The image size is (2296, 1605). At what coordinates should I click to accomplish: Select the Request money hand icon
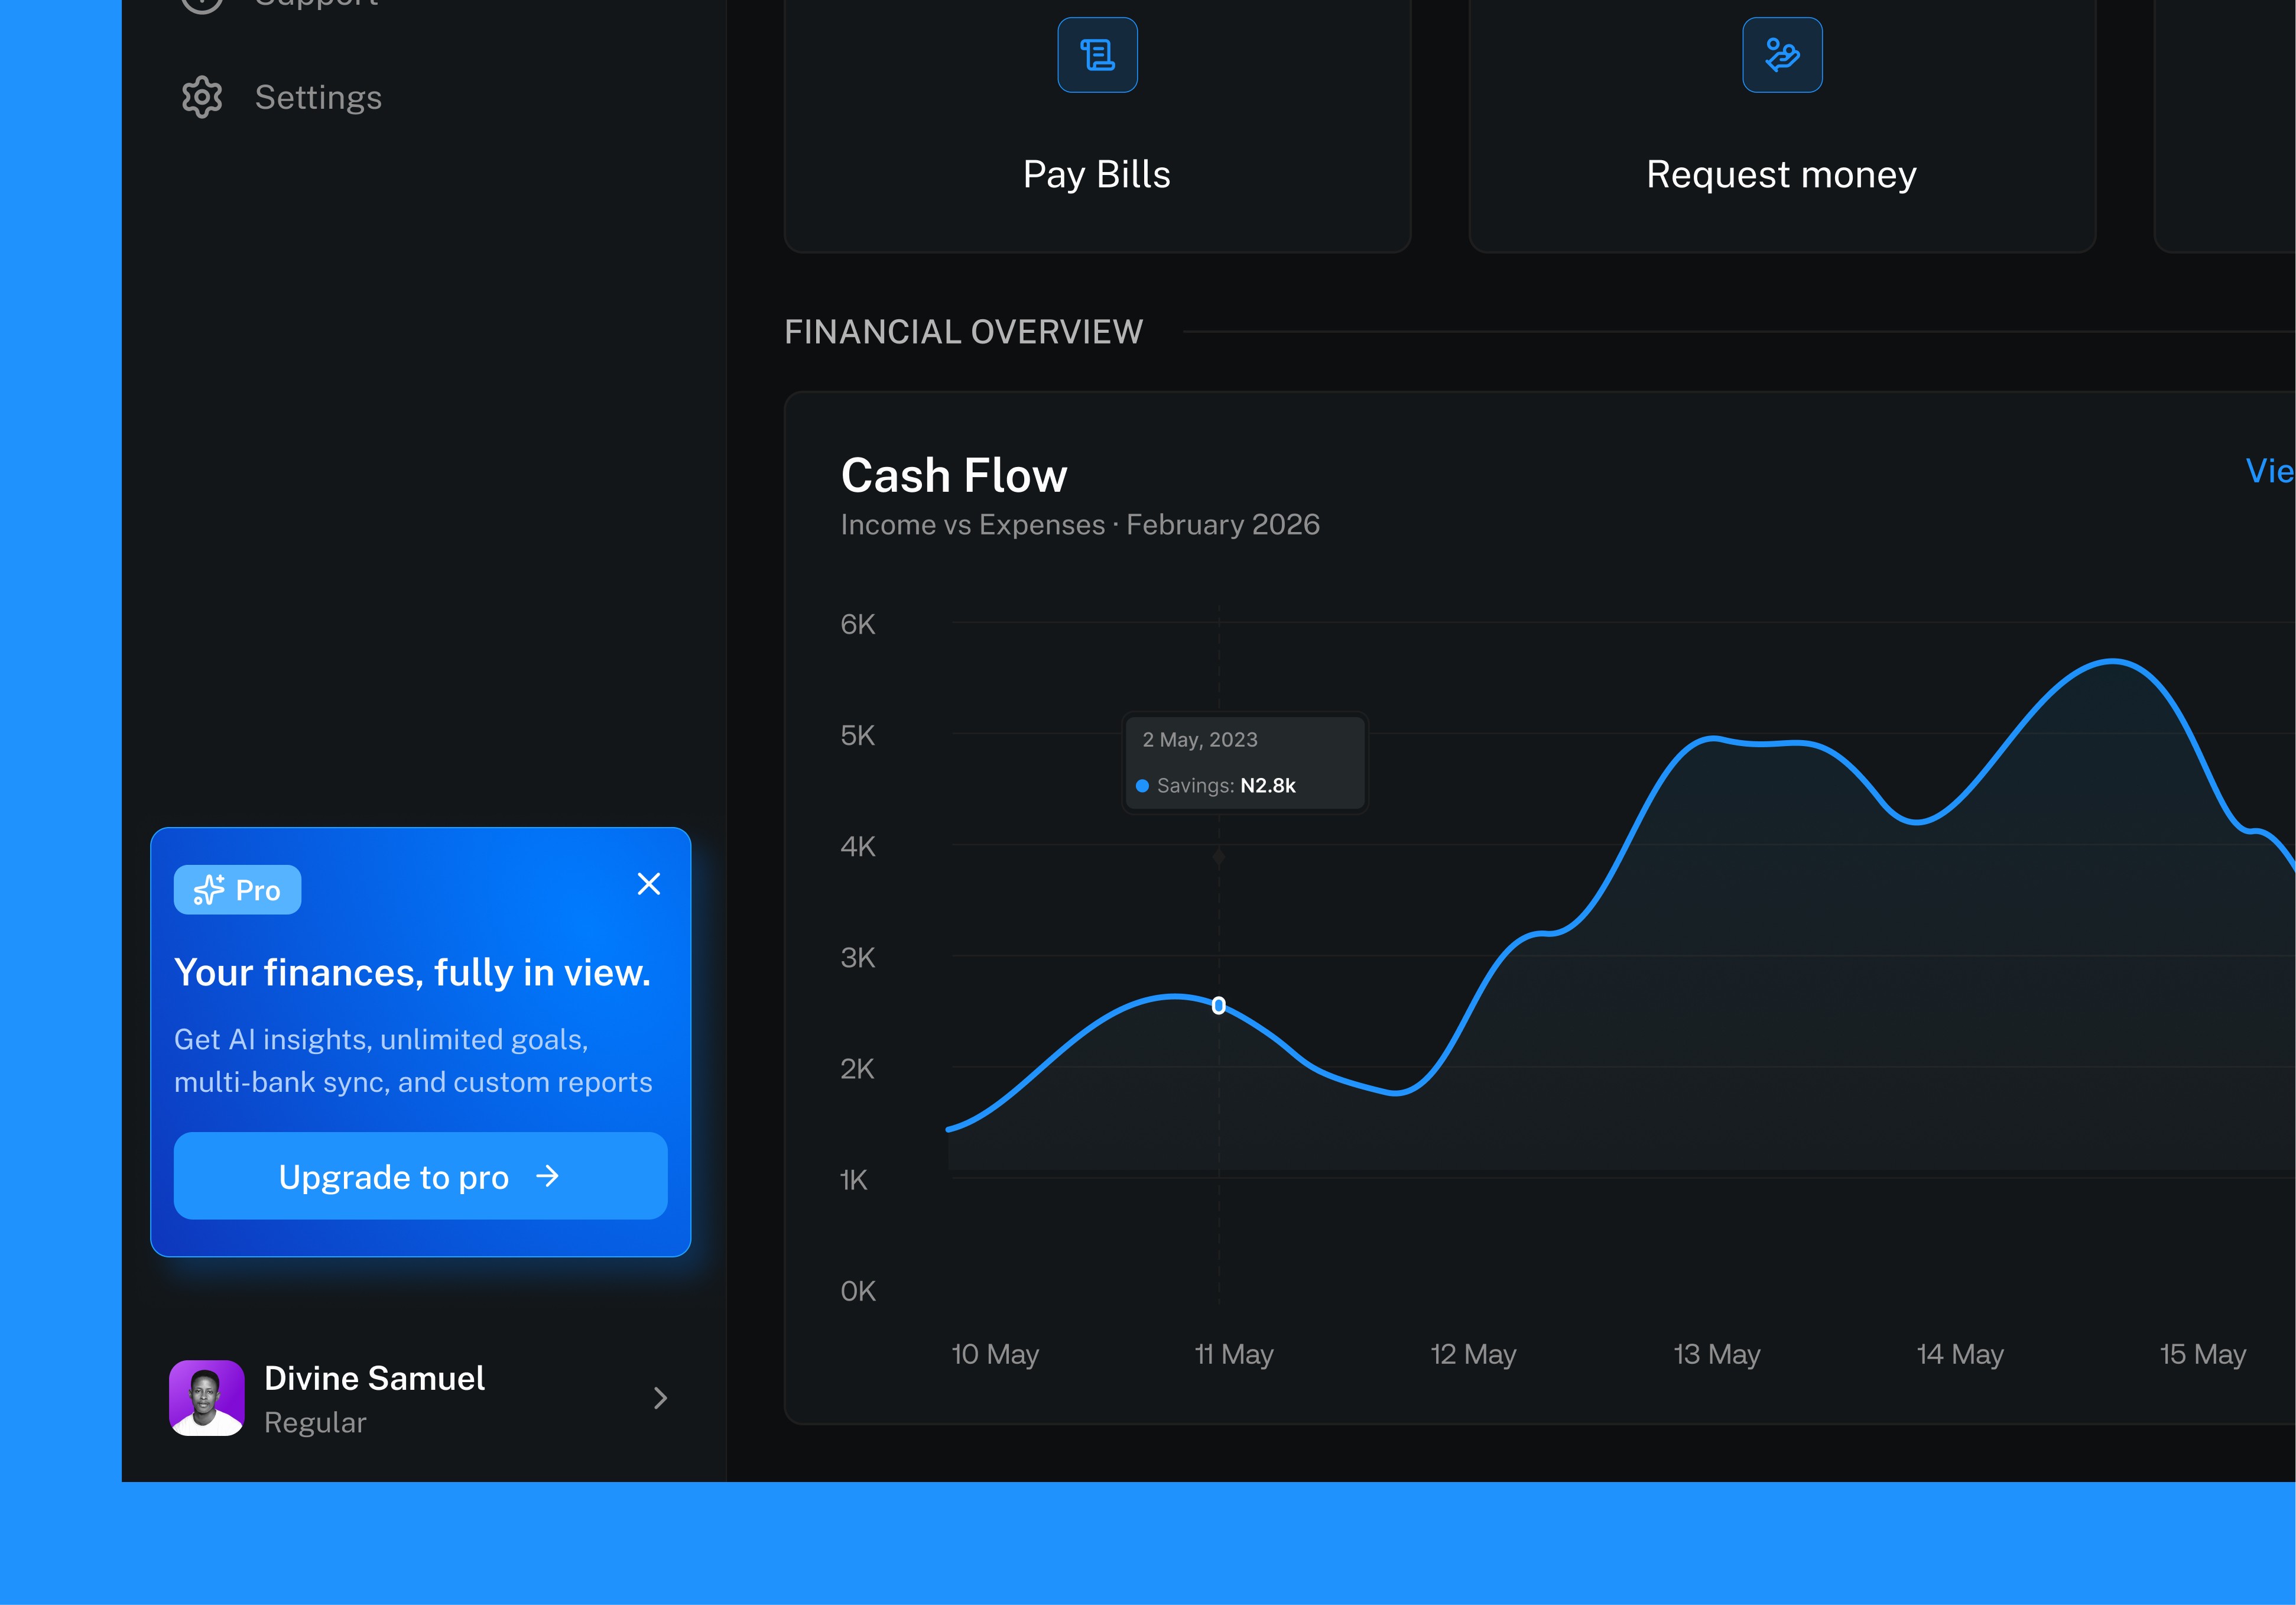(x=1781, y=55)
